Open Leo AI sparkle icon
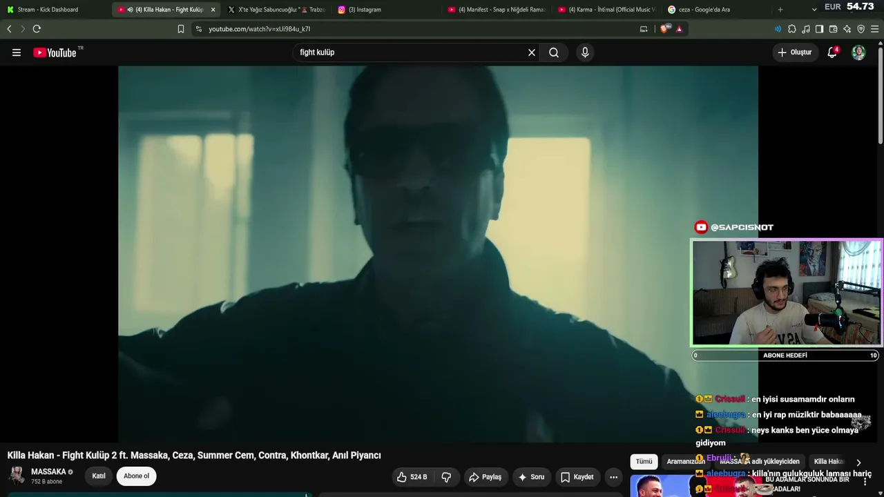Screen dimensions: 884x497 (x=847, y=29)
